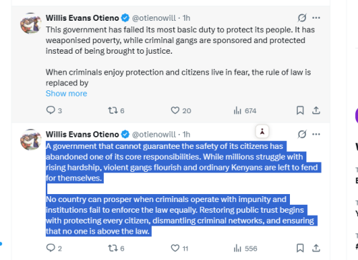The height and width of the screenshot is (260, 358).
Task: Open profile avatar of the second tweet
Action: point(31,140)
